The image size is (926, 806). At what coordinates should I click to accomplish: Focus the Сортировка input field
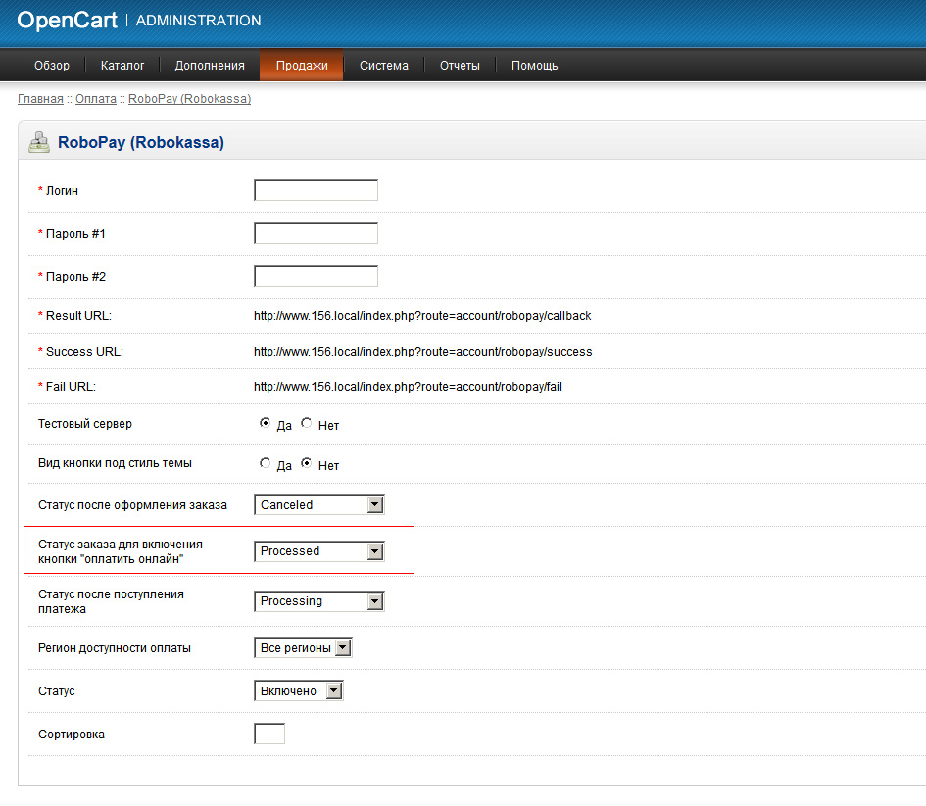pos(269,734)
